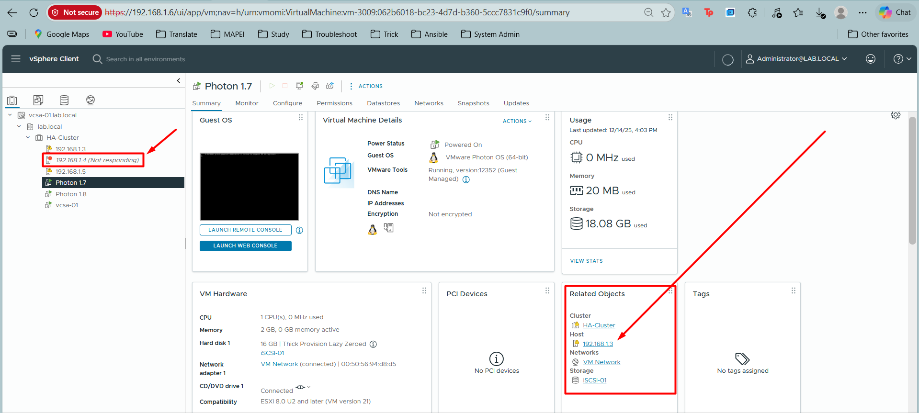
Task: Click the Take snapshot toolbar icon
Action: click(330, 86)
